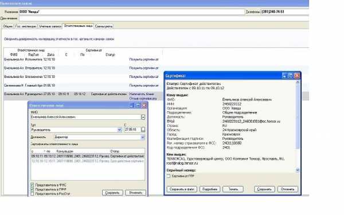Screen dimensions: 344x215
Task: Click 'Сохранить' in certificate window
Action: pos(264,189)
